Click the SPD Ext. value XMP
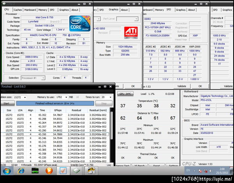The image size is (234, 183). (195, 36)
